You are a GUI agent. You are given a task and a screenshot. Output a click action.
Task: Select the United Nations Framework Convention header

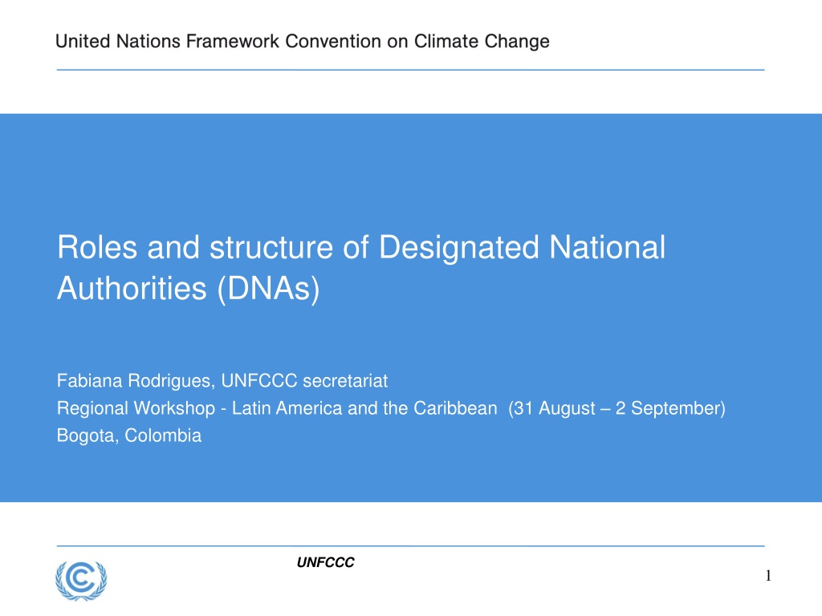303,42
